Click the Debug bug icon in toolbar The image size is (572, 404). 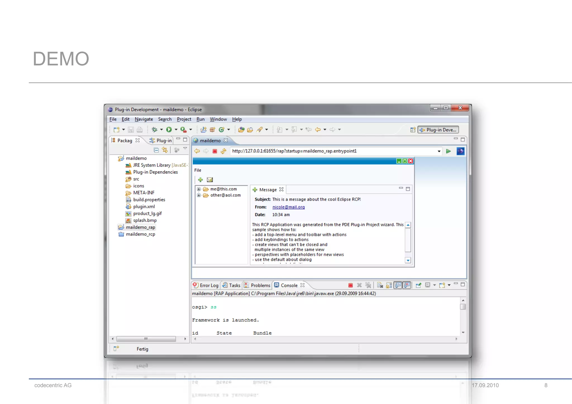coord(154,129)
